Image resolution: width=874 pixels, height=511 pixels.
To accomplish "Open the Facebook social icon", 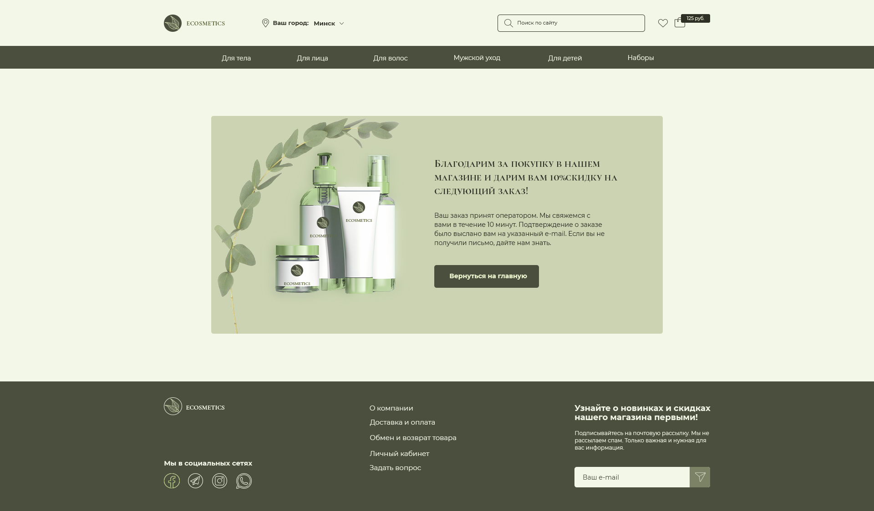I will [x=172, y=481].
